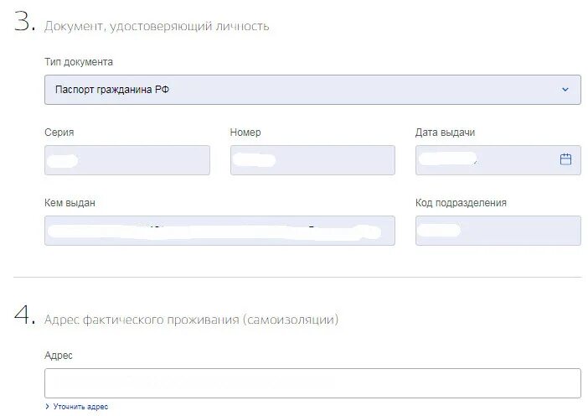Click into the Номер field
The width and height of the screenshot is (588, 416).
click(x=312, y=160)
